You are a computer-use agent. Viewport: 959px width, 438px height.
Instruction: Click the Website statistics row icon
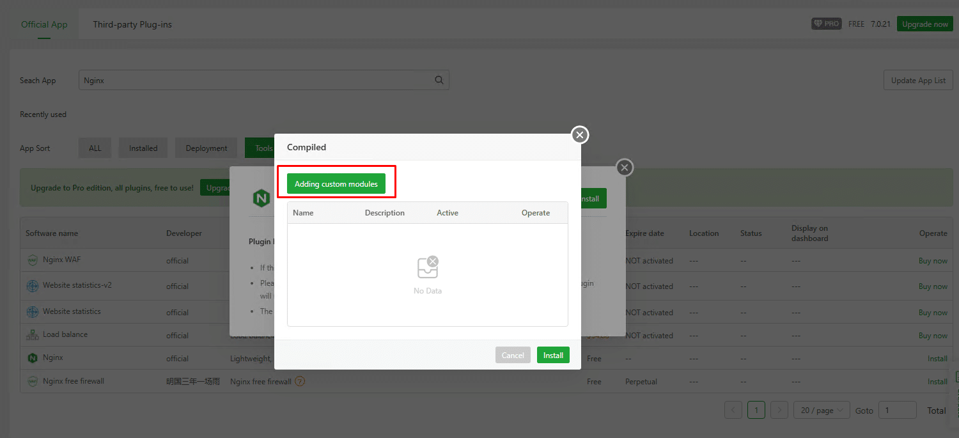tap(33, 312)
